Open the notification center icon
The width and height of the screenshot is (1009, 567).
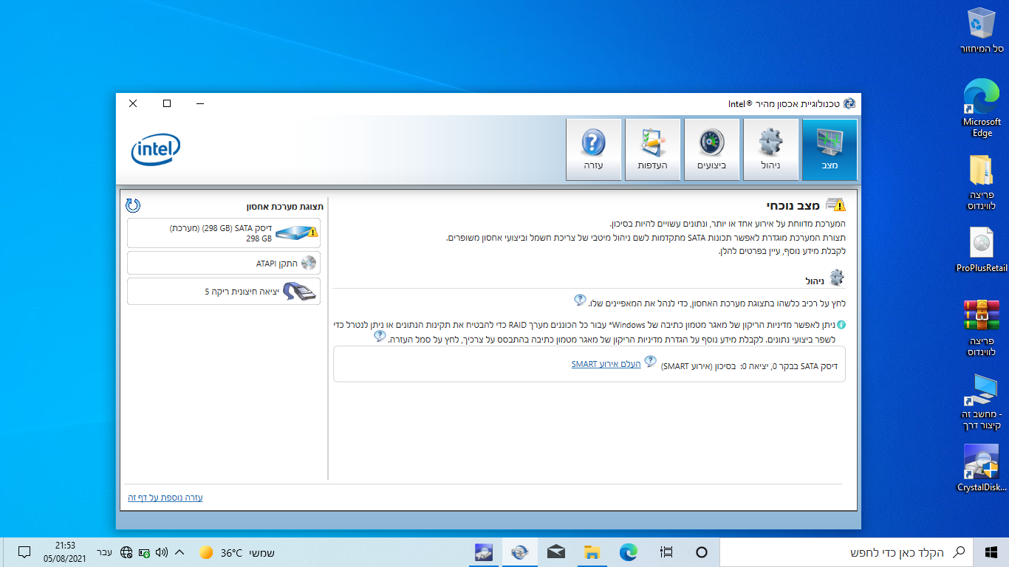[x=24, y=552]
